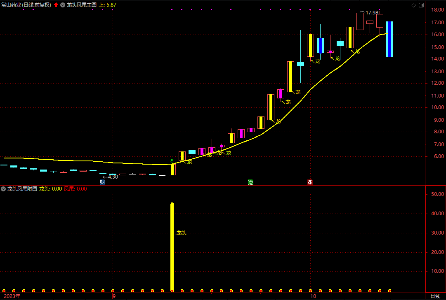Click the 17.98 high price marker

371,12
